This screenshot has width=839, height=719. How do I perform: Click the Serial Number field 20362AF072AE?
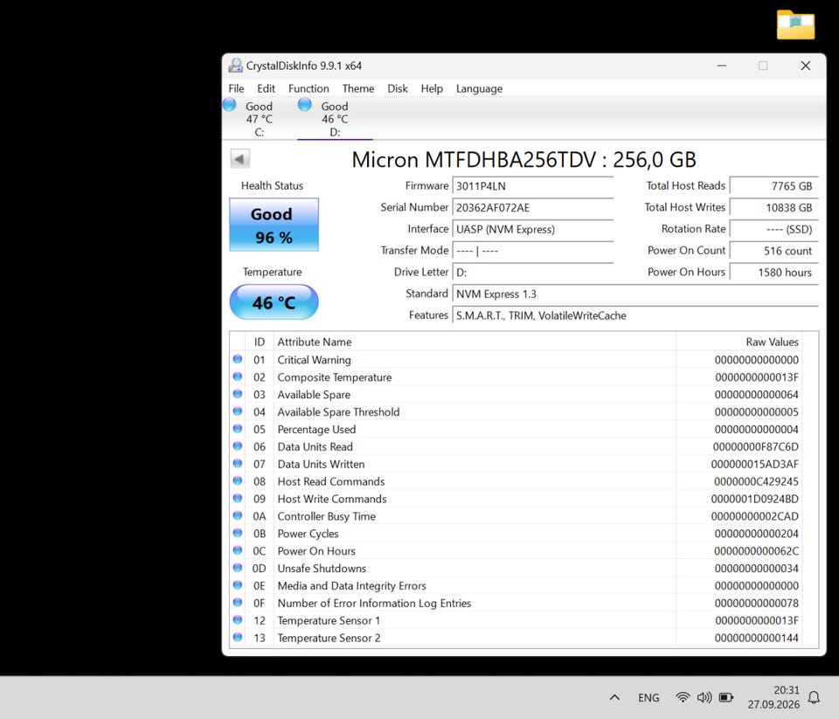[x=532, y=208]
